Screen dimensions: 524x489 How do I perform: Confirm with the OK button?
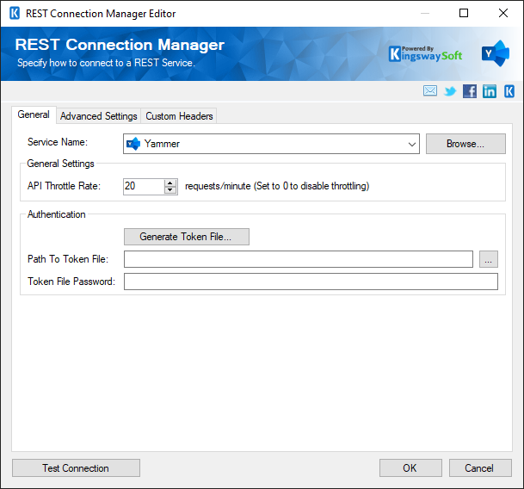(410, 468)
